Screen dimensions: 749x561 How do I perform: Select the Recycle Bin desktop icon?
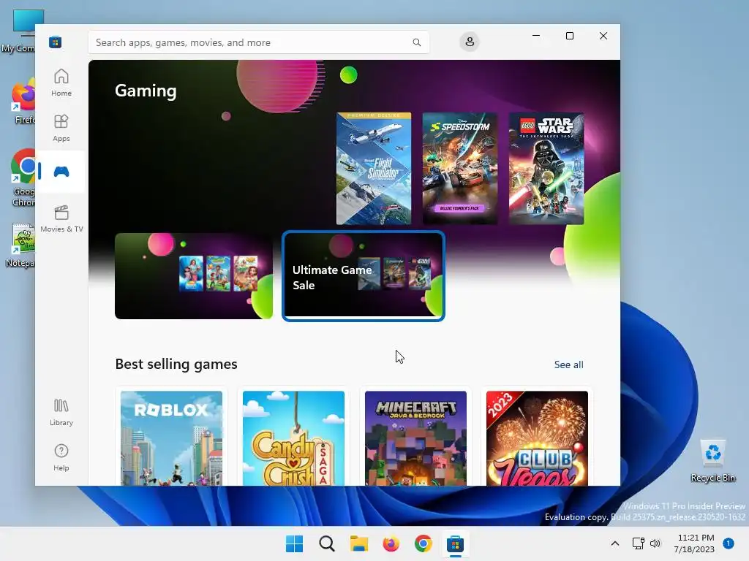click(x=712, y=460)
